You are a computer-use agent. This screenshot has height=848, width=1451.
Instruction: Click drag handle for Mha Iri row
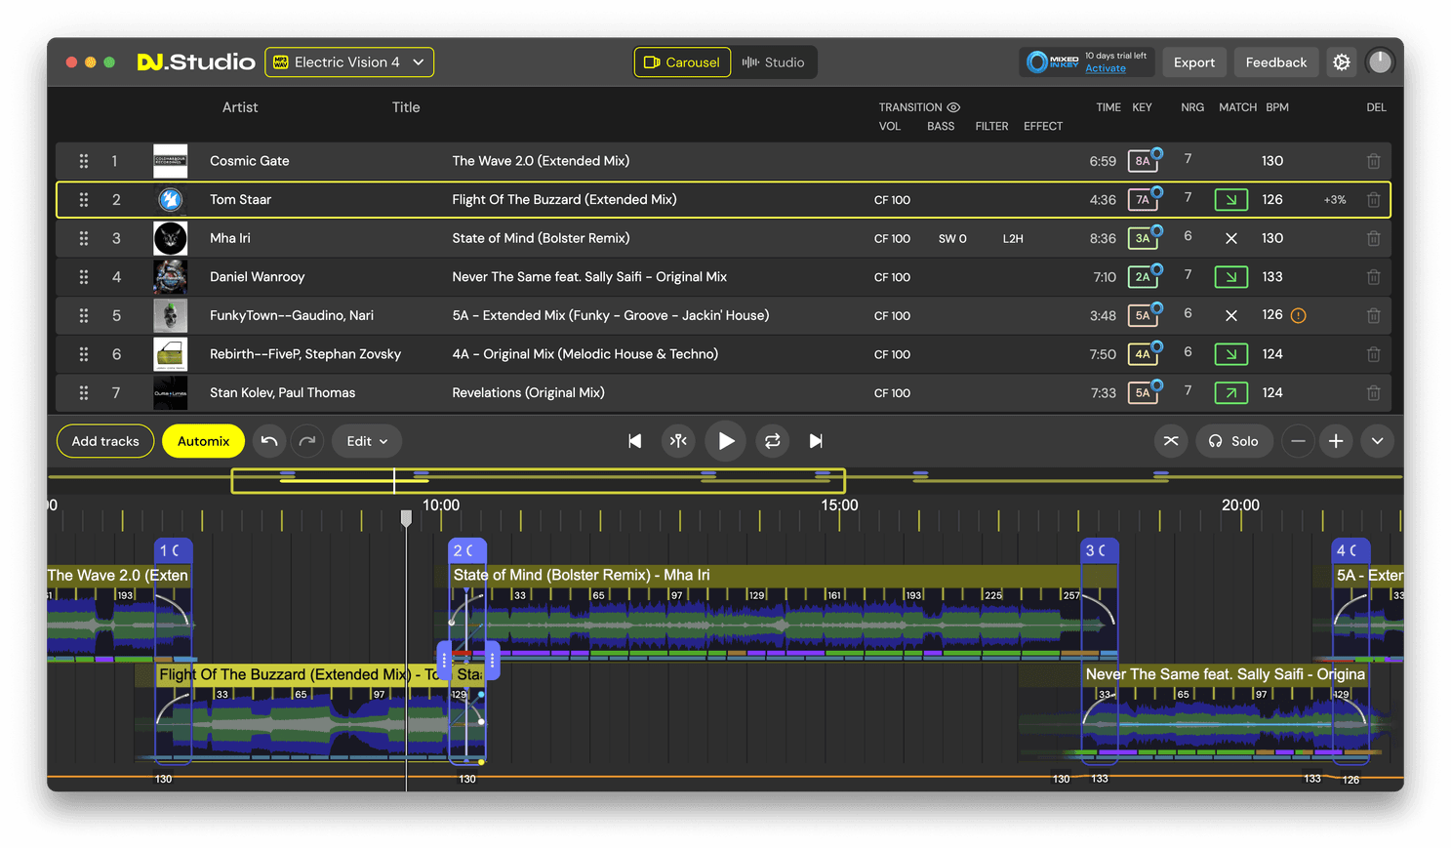click(84, 238)
